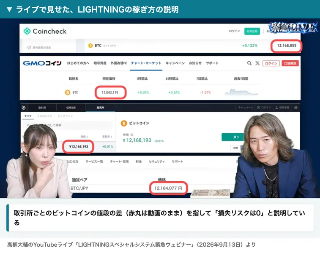Screen dimensions: 320x253
Task: Click Coincheck's ログイン link
Action: (x=234, y=31)
